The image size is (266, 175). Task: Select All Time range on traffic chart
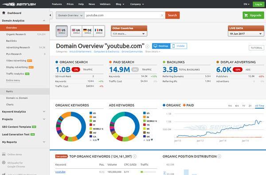[259, 106]
